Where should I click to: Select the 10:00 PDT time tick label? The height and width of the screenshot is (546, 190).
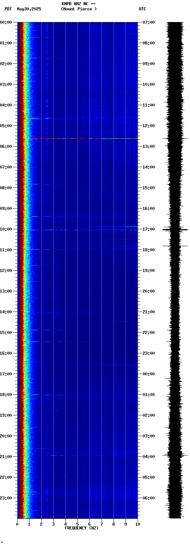tap(6, 229)
